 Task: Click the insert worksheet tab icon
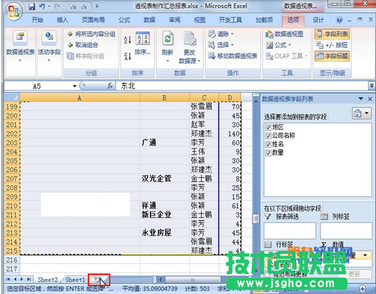(99, 279)
